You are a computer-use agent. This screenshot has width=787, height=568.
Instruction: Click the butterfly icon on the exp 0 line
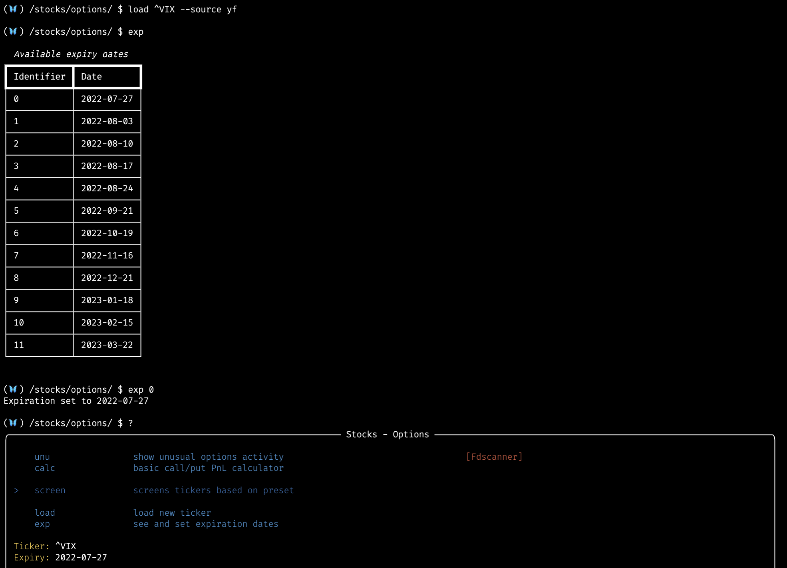click(13, 389)
